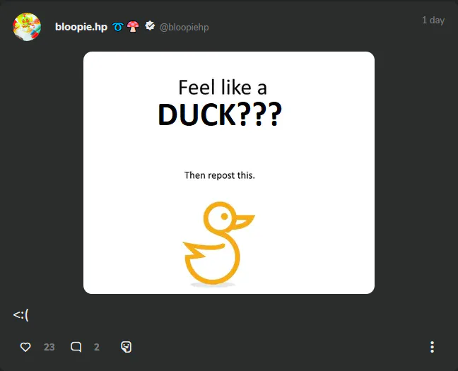Click the mushroom emoji badge
This screenshot has width=458, height=371.
133,27
